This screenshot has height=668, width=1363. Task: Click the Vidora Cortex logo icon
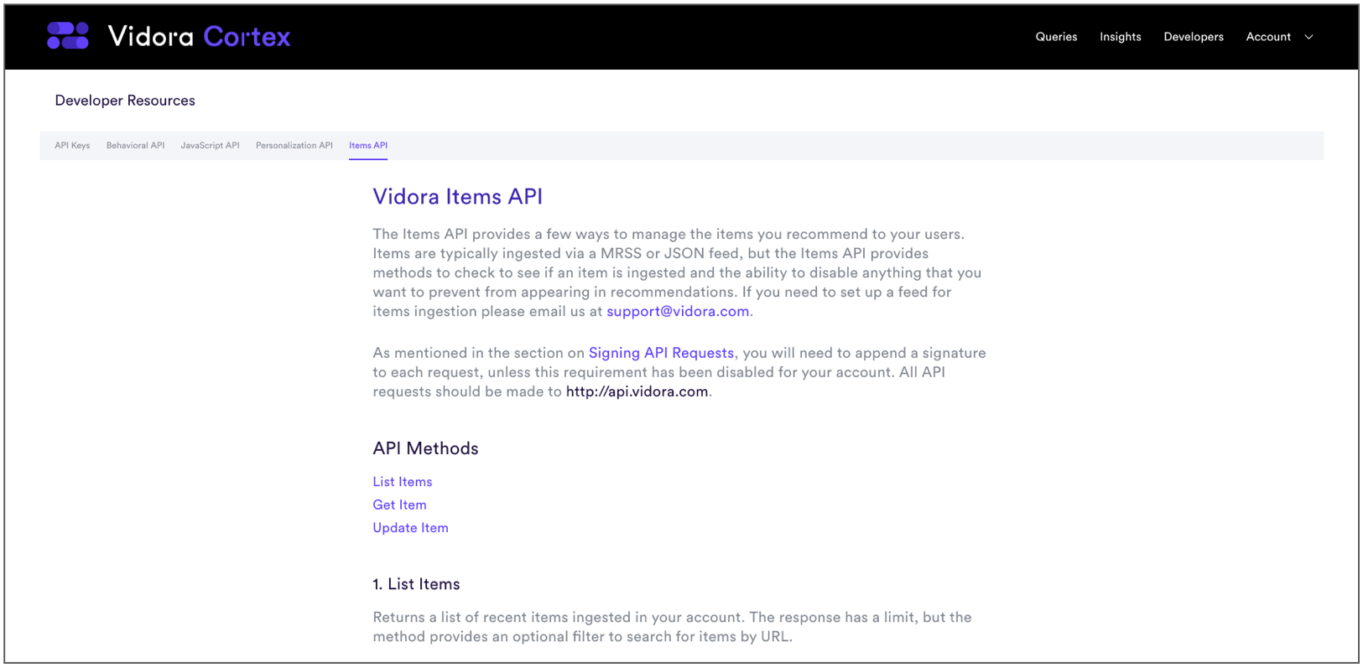tap(68, 36)
